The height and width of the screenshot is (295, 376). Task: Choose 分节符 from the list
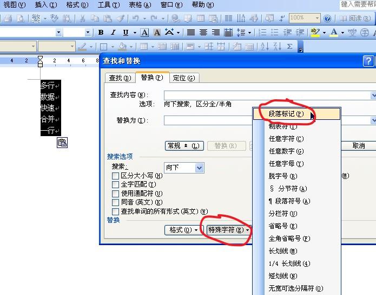tap(297, 189)
